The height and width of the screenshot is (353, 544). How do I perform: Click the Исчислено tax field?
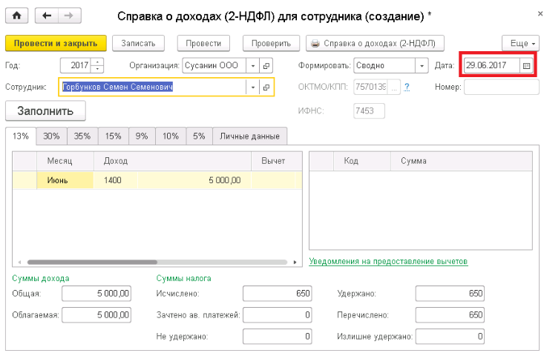point(278,294)
